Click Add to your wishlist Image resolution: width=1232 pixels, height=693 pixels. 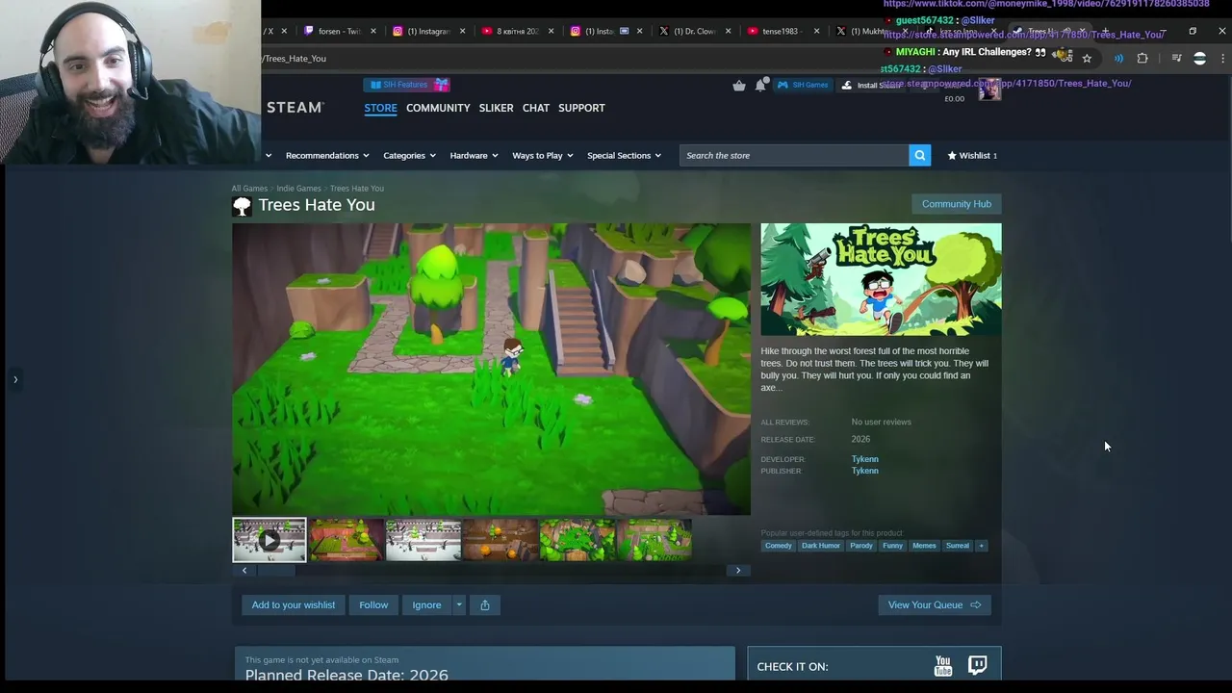coord(294,604)
